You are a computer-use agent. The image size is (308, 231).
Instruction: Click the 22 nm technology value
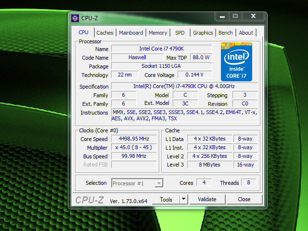(125, 75)
